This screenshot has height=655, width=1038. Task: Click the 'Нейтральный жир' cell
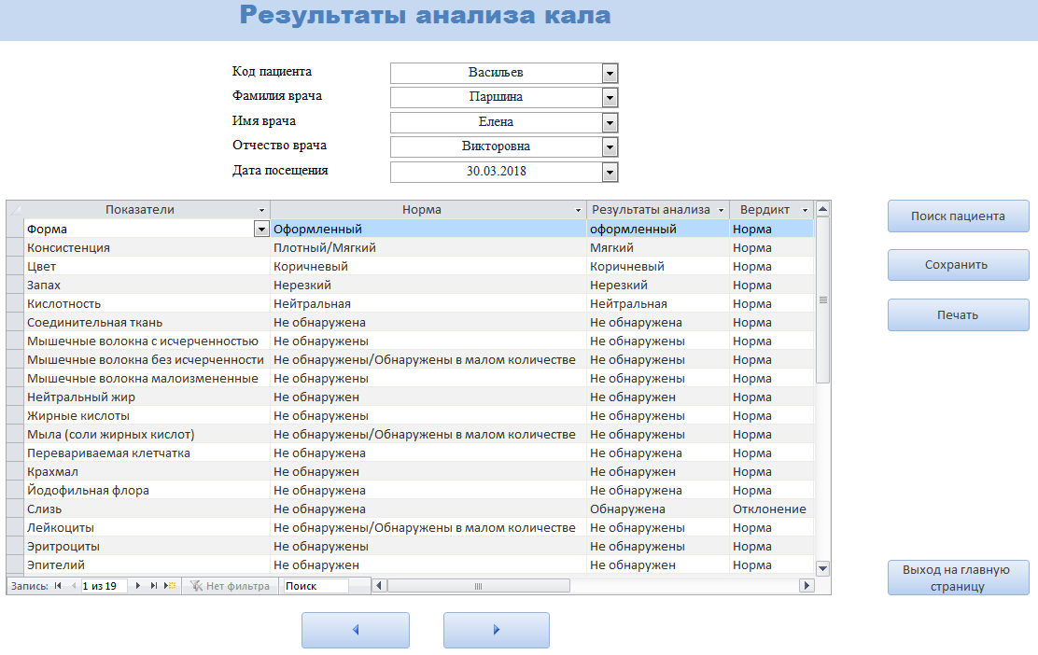pyautogui.click(x=147, y=397)
